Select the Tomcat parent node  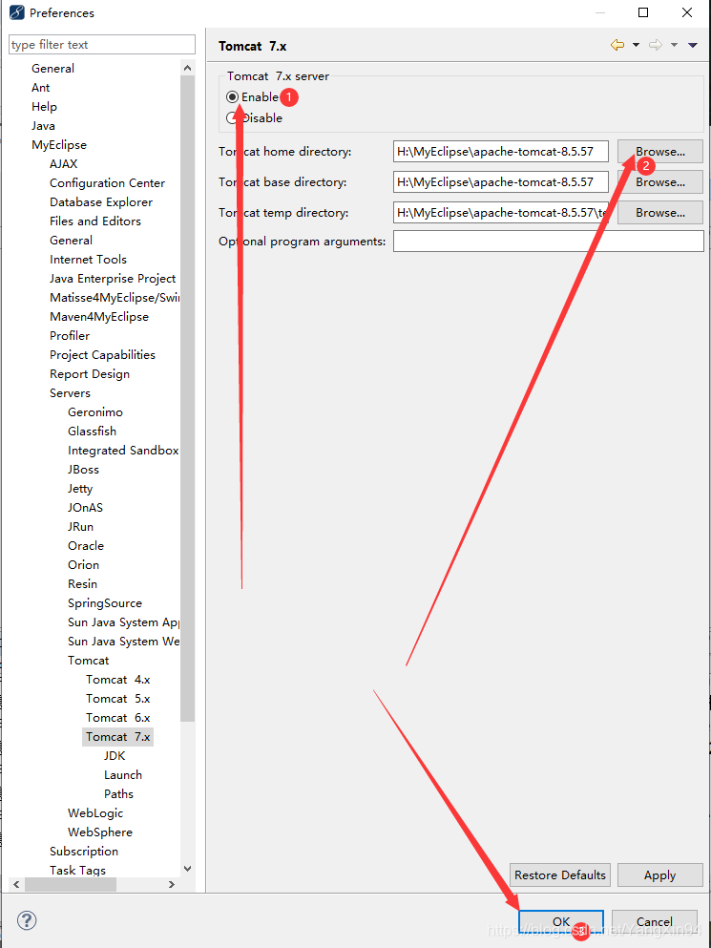(x=88, y=661)
